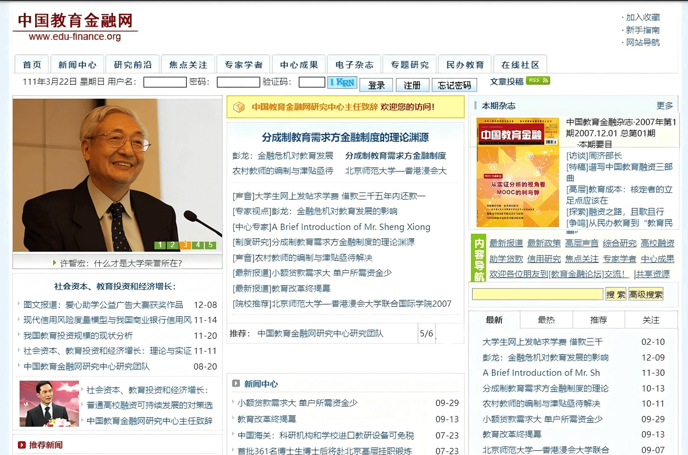The image size is (688, 455).
Task: Click the 搜索 search button
Action: pos(616,294)
